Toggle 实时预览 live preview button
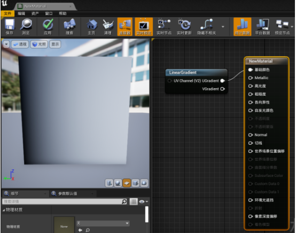Image resolution: width=296 pixels, height=233 pixels. (x=144, y=27)
